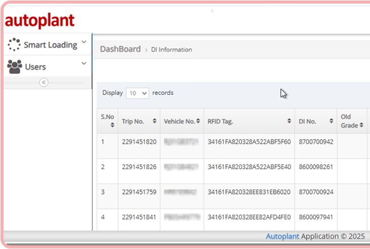The image size is (370, 249).
Task: Expand the Users menu chevron
Action: point(84,64)
